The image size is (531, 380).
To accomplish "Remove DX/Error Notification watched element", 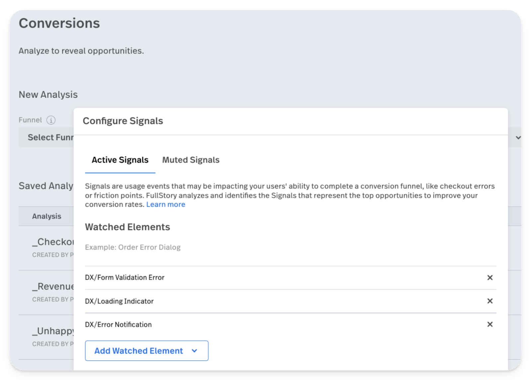I will 490,324.
